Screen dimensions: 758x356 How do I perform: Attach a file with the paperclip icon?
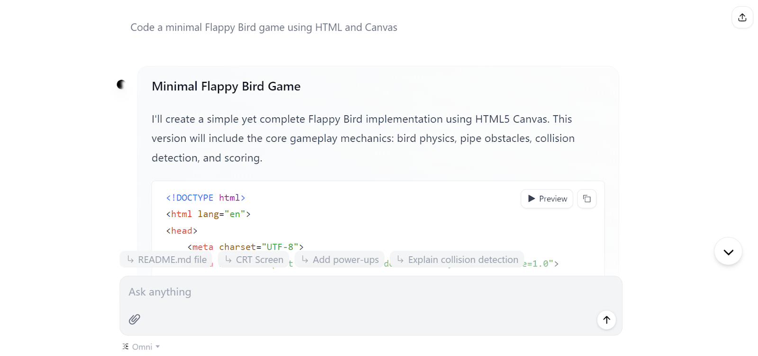click(x=135, y=320)
